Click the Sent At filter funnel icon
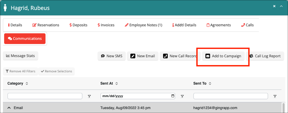This screenshot has width=288, height=113. coord(182,96)
